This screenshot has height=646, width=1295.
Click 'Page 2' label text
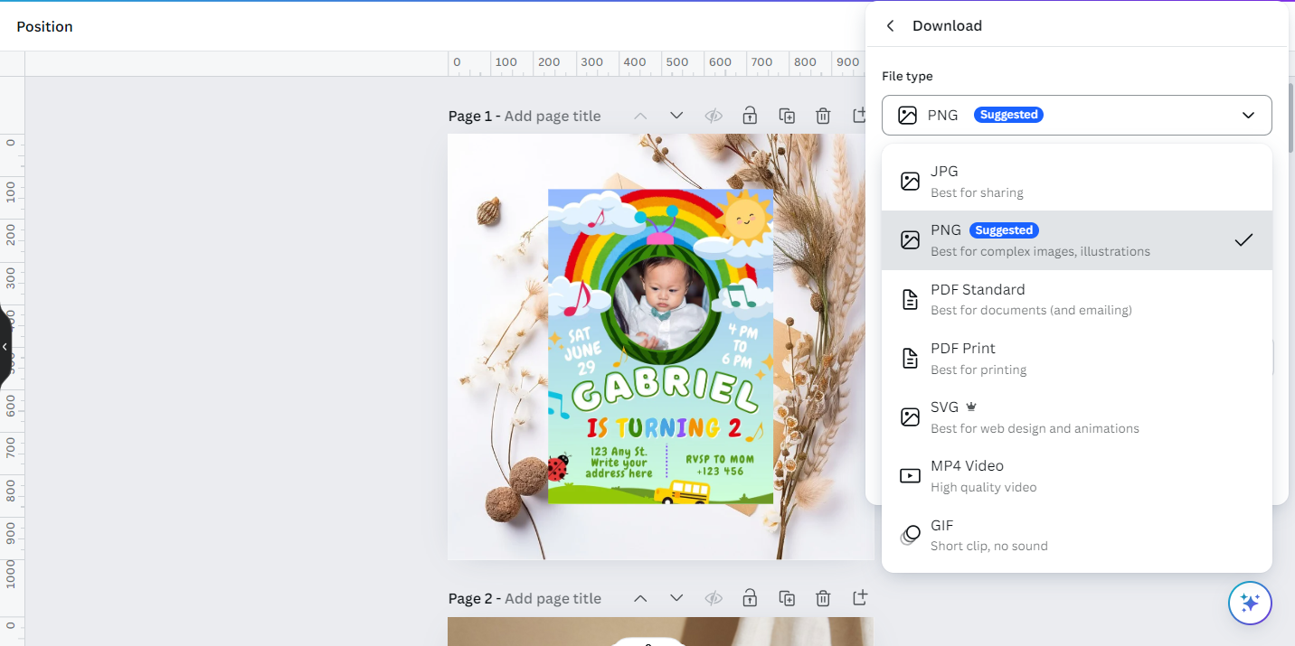(x=470, y=598)
